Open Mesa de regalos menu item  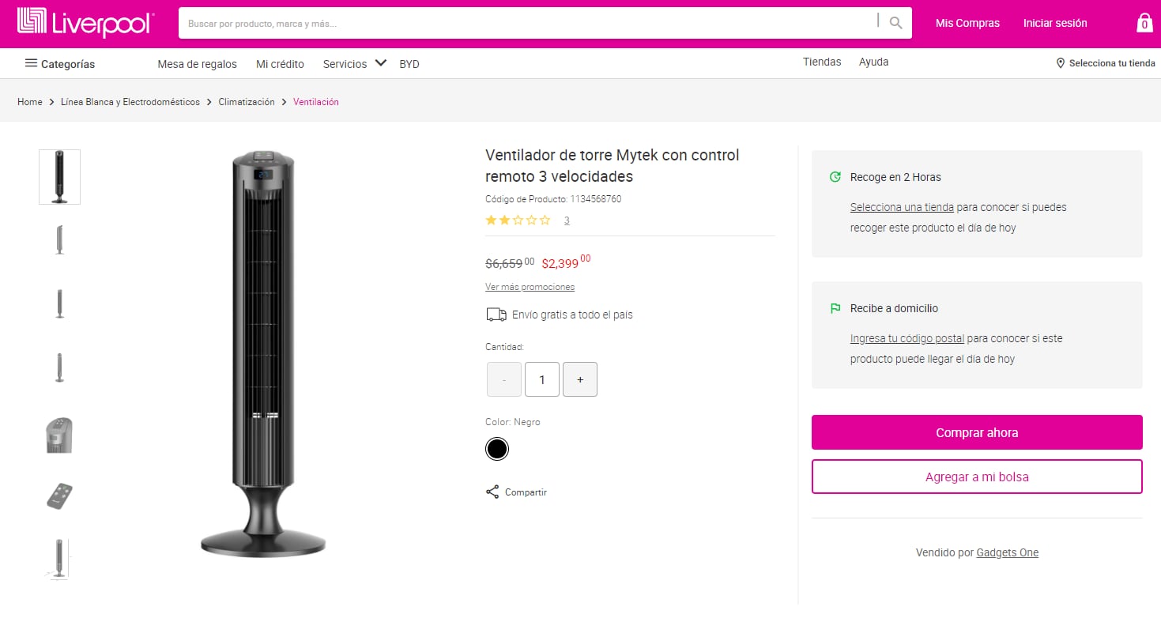tap(197, 64)
